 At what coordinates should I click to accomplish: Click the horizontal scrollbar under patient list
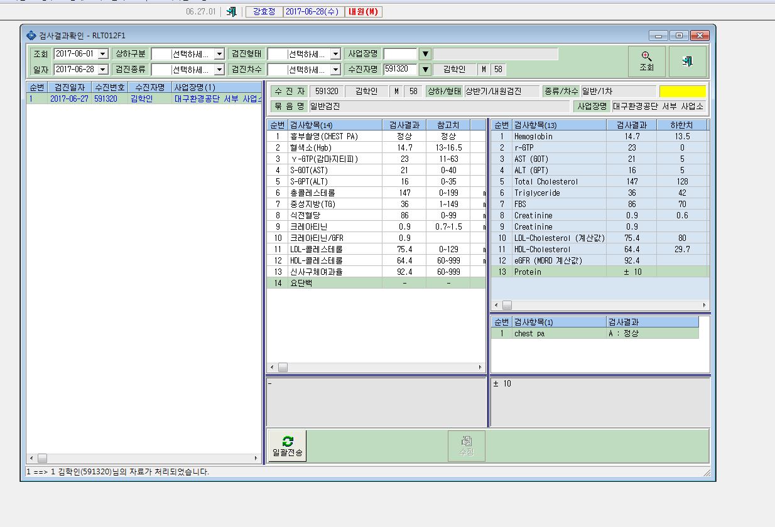[x=143, y=459]
